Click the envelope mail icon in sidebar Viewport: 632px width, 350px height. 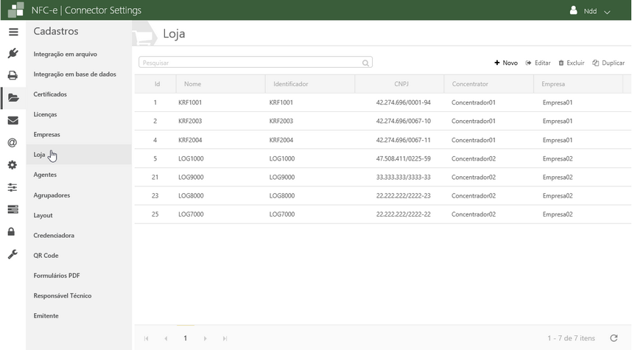pyautogui.click(x=13, y=120)
